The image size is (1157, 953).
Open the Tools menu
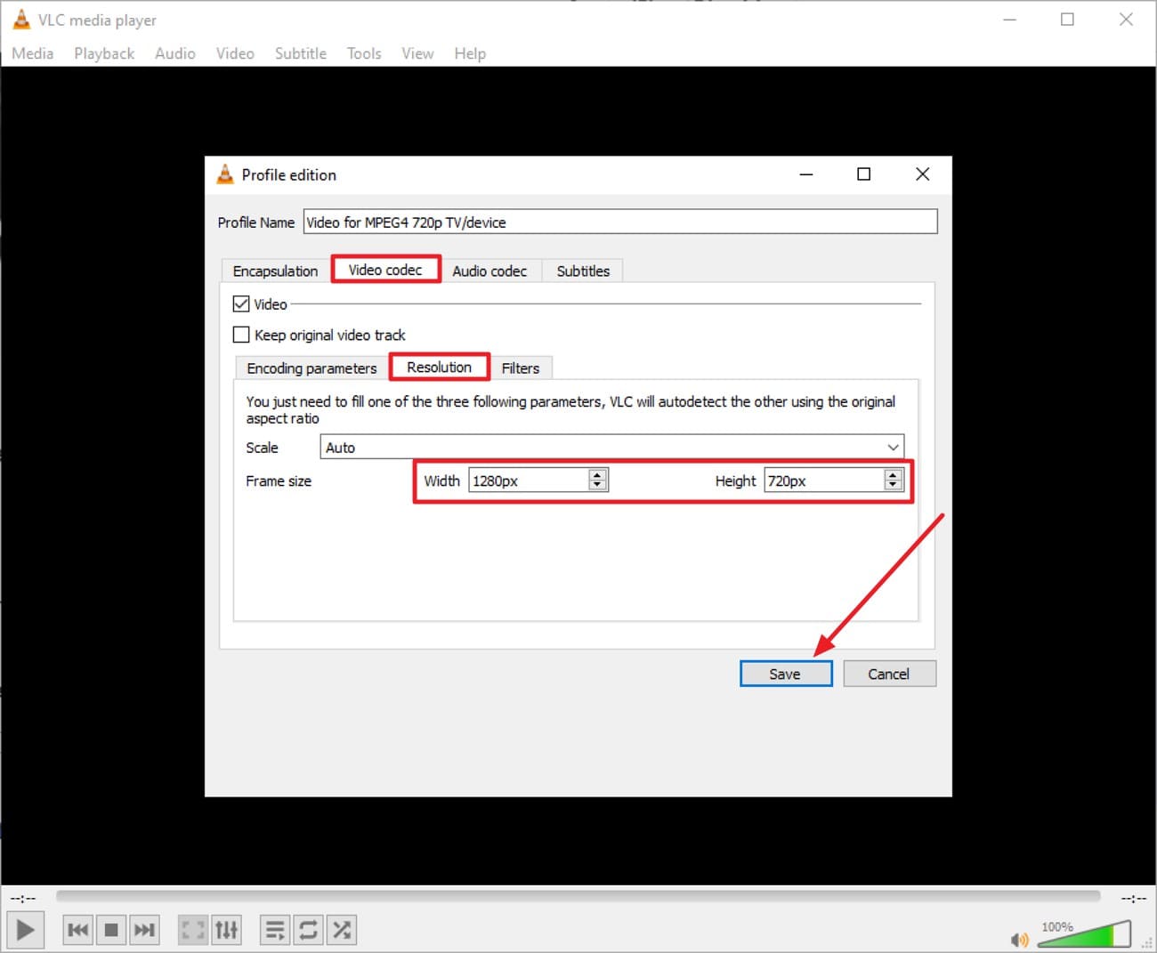(x=363, y=53)
